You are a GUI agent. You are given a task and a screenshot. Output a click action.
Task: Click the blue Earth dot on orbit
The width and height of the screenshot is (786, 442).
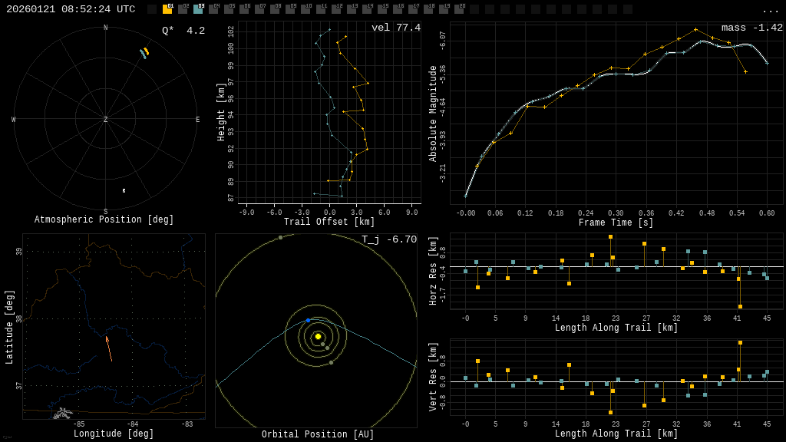(308, 320)
